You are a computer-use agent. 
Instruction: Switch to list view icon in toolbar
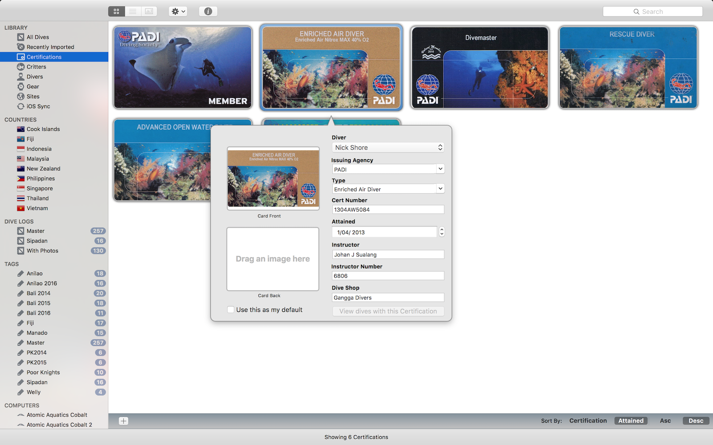(133, 12)
